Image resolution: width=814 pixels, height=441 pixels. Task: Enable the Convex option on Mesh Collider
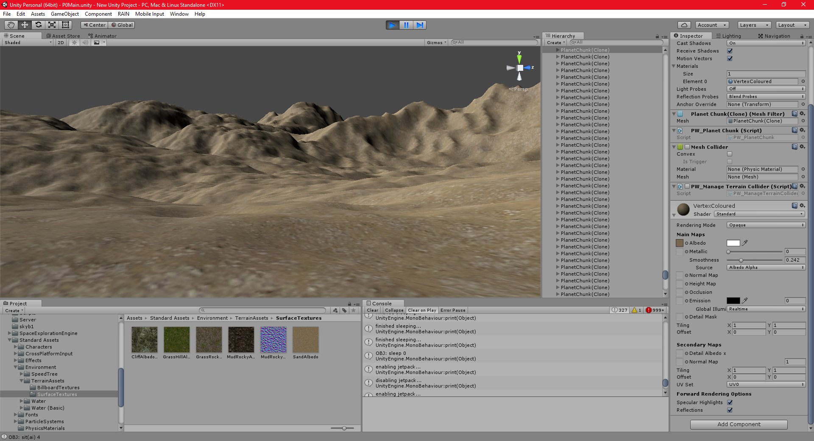tap(730, 154)
